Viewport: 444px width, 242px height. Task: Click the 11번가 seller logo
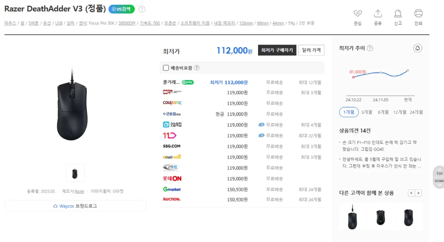pos(170,135)
